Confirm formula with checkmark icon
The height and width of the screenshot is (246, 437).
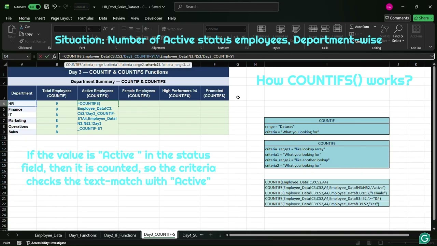click(x=47, y=56)
